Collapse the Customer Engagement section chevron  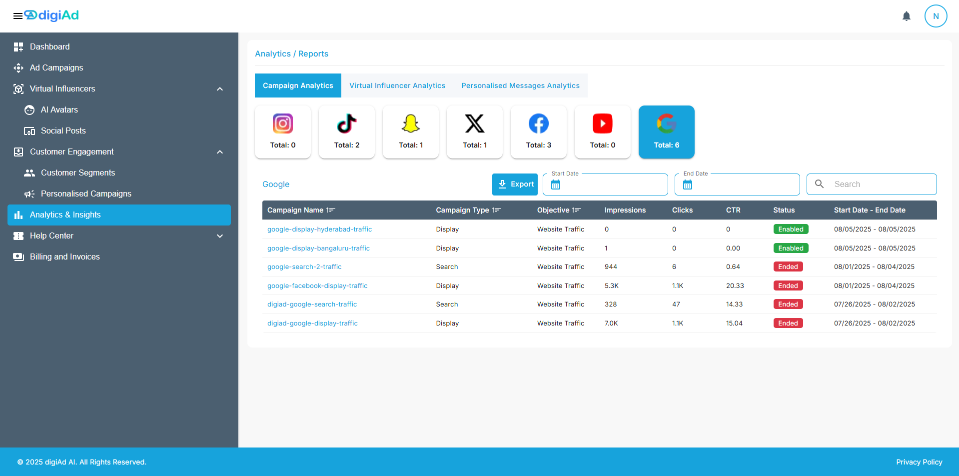click(220, 152)
